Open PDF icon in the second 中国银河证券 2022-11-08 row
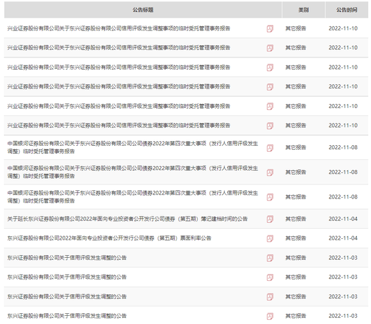 click(270, 173)
